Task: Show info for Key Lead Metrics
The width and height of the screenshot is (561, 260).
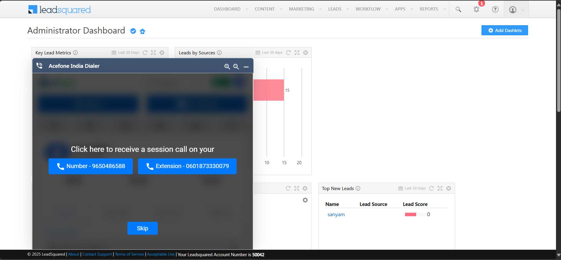Action: pyautogui.click(x=75, y=53)
